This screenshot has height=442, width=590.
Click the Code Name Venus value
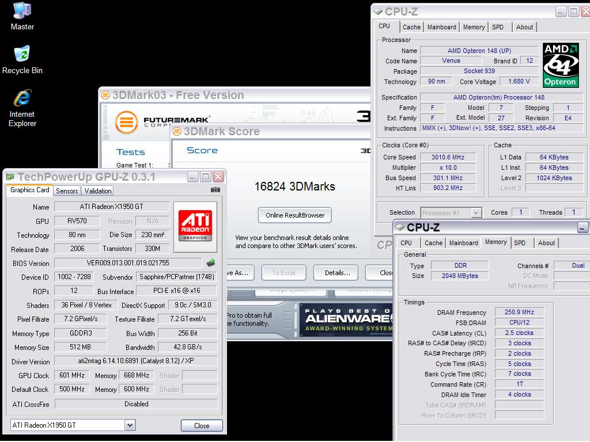pos(451,60)
